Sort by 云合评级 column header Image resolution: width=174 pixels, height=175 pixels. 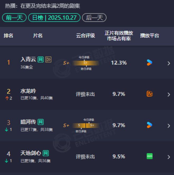(85, 36)
